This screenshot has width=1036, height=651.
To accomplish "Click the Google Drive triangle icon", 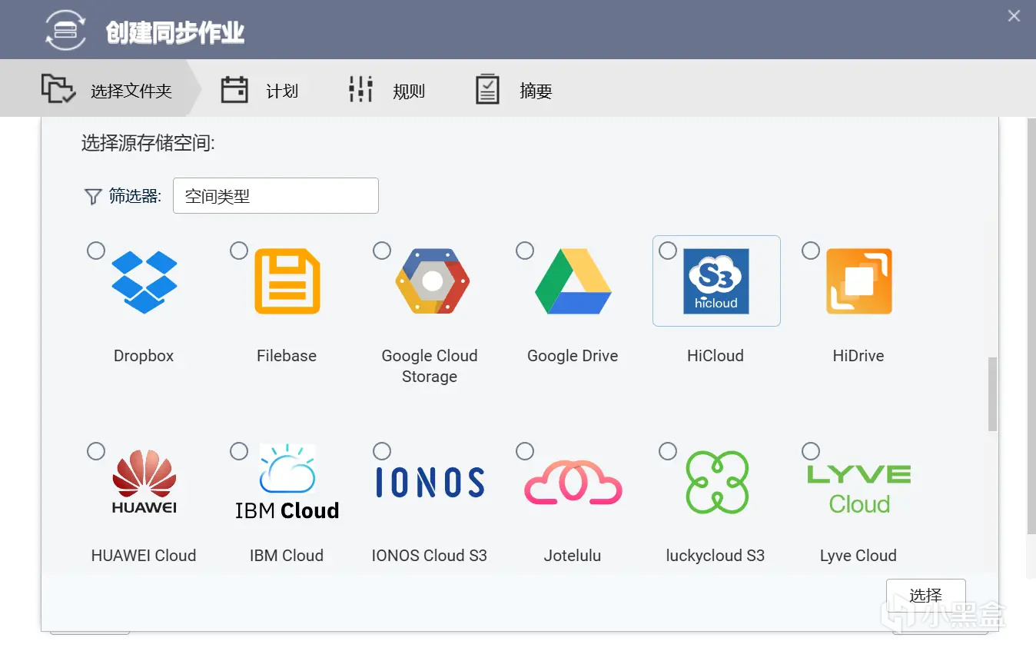I will pos(573,281).
